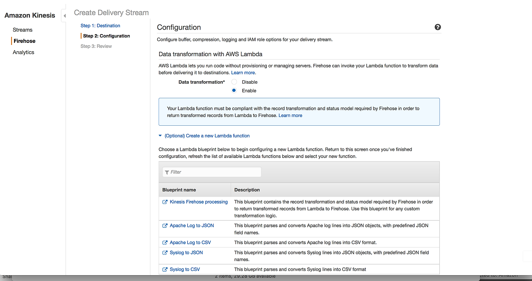532x281 pixels.
Task: Click the Amazon Kinesis title
Action: (30, 15)
